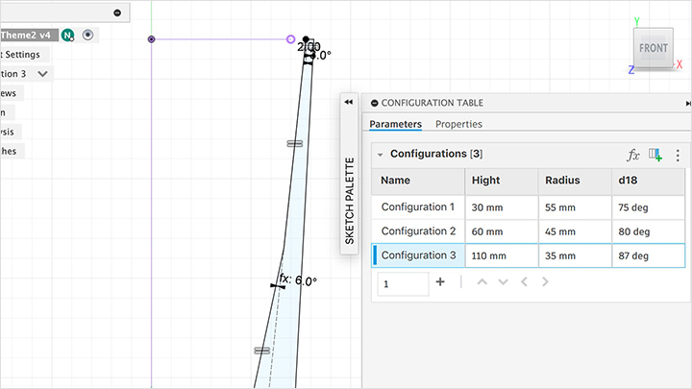Click the rows count input field

point(403,283)
